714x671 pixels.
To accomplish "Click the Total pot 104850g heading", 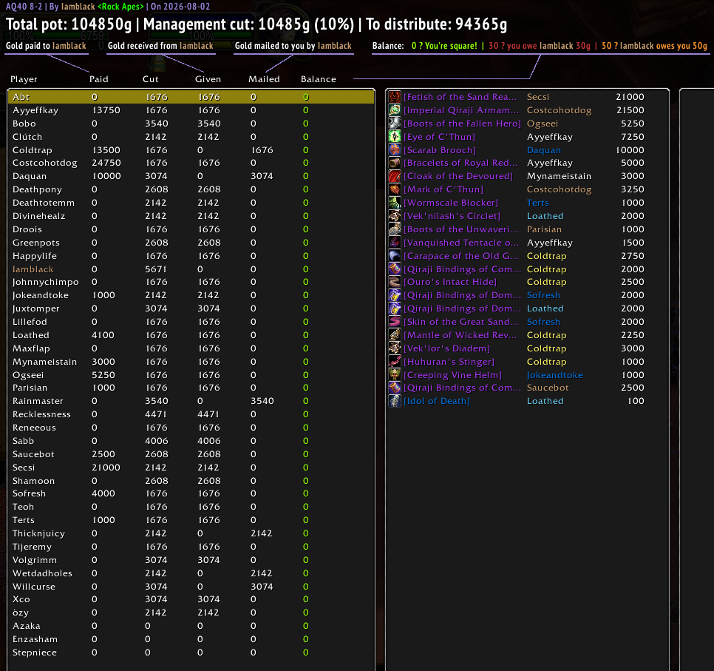I will 69,24.
